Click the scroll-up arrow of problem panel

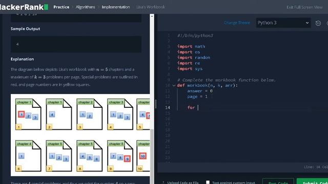[x=152, y=16]
